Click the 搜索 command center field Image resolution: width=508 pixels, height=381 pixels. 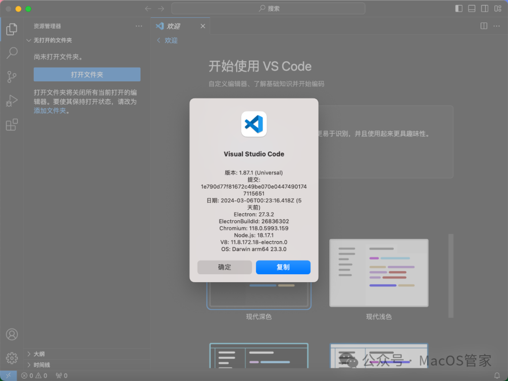[268, 8]
